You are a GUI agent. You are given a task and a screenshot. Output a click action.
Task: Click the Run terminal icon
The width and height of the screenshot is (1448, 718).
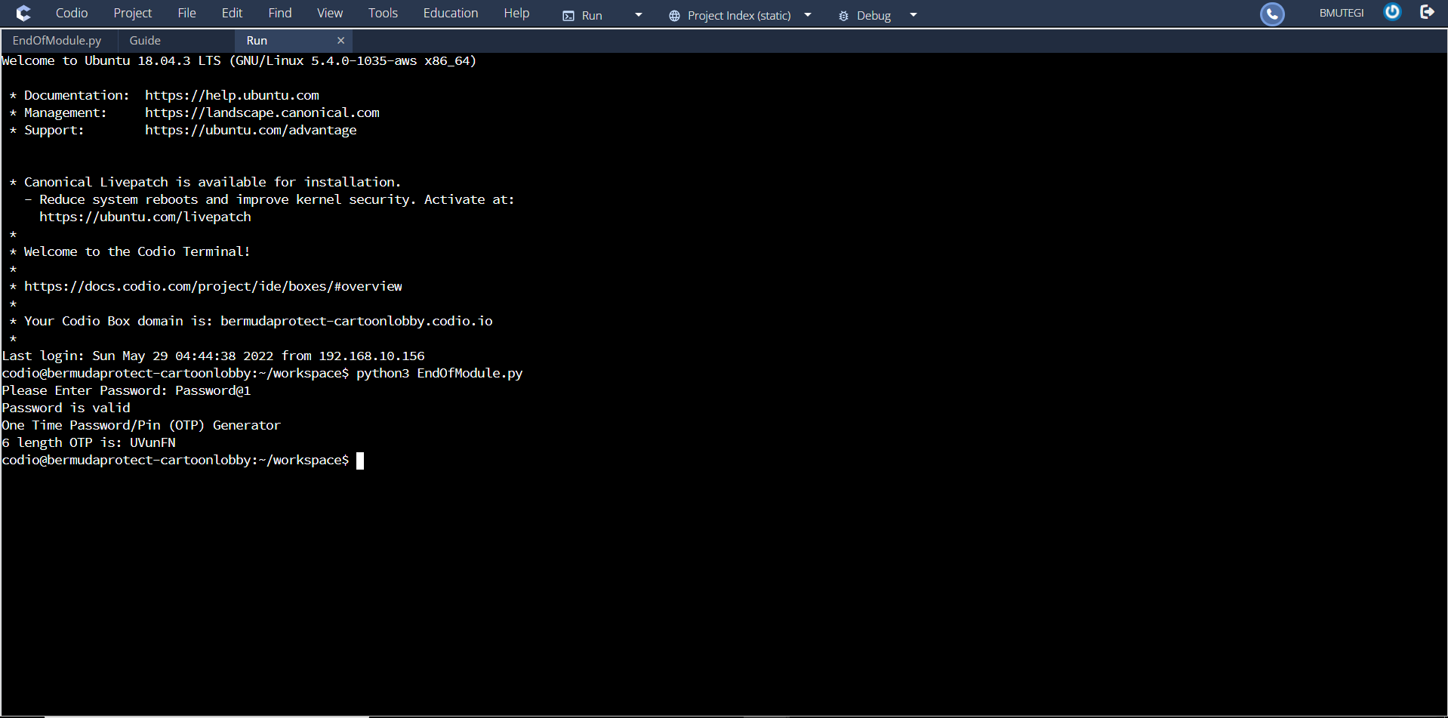[568, 16]
